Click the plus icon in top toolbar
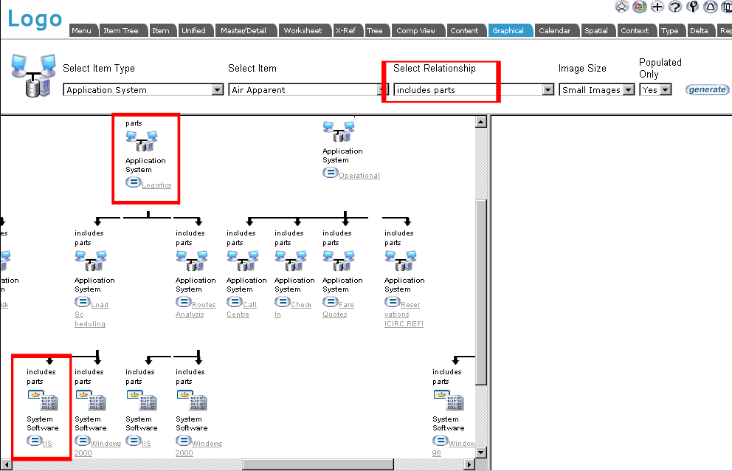732x471 pixels. click(x=657, y=7)
